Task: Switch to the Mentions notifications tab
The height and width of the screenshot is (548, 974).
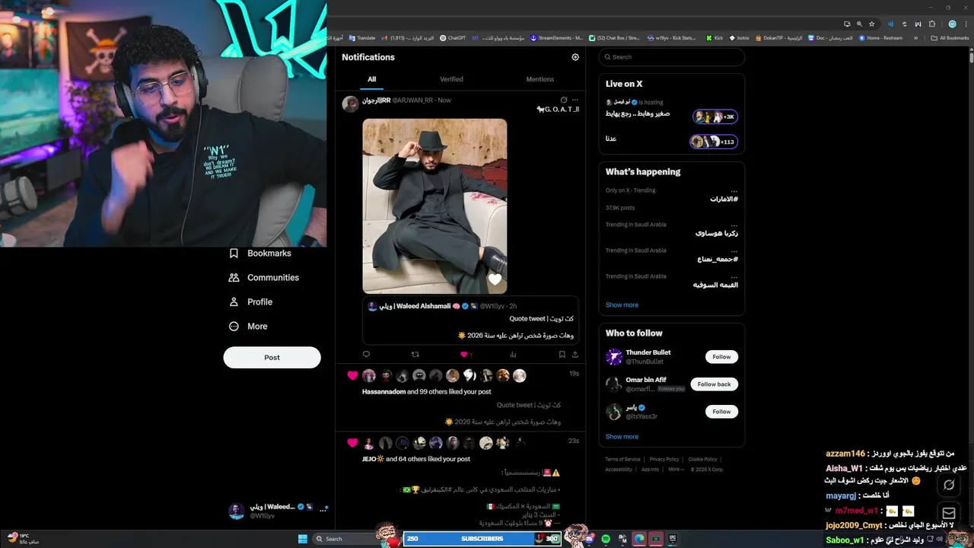Action: pyautogui.click(x=540, y=79)
